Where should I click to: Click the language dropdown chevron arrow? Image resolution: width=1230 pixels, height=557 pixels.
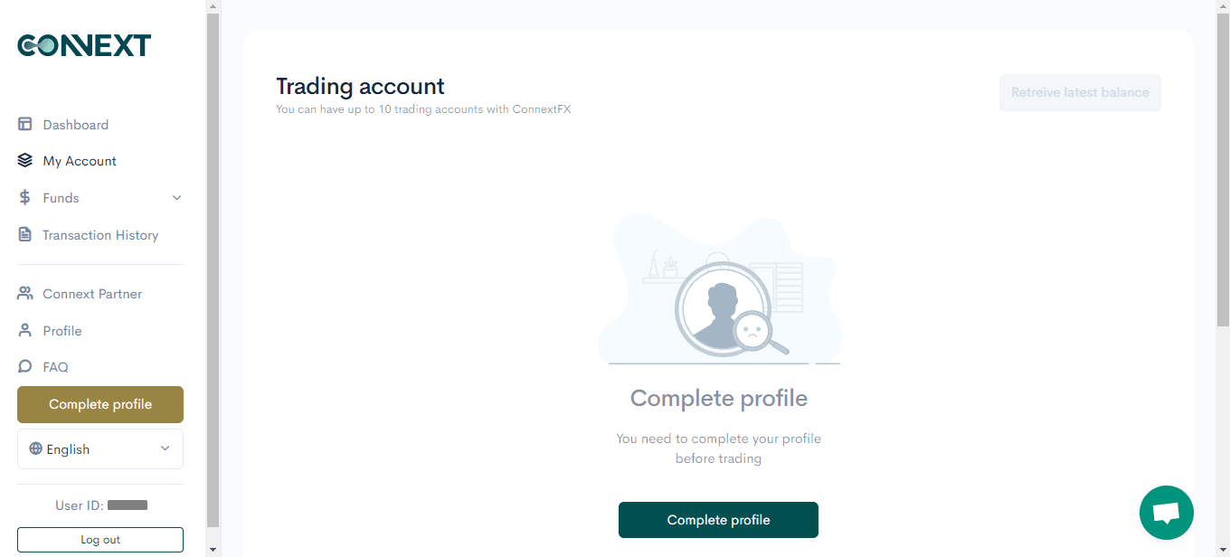[166, 448]
